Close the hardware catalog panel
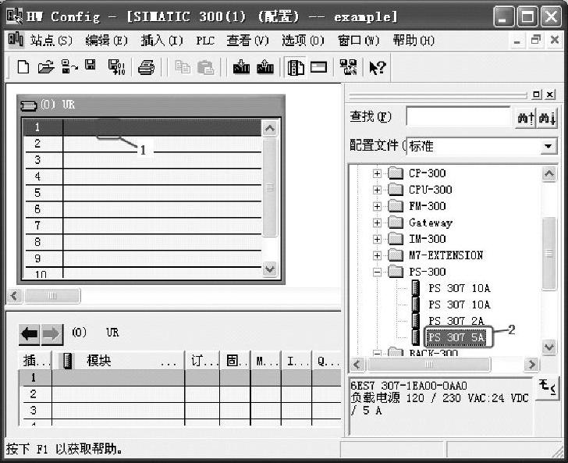 [x=550, y=94]
